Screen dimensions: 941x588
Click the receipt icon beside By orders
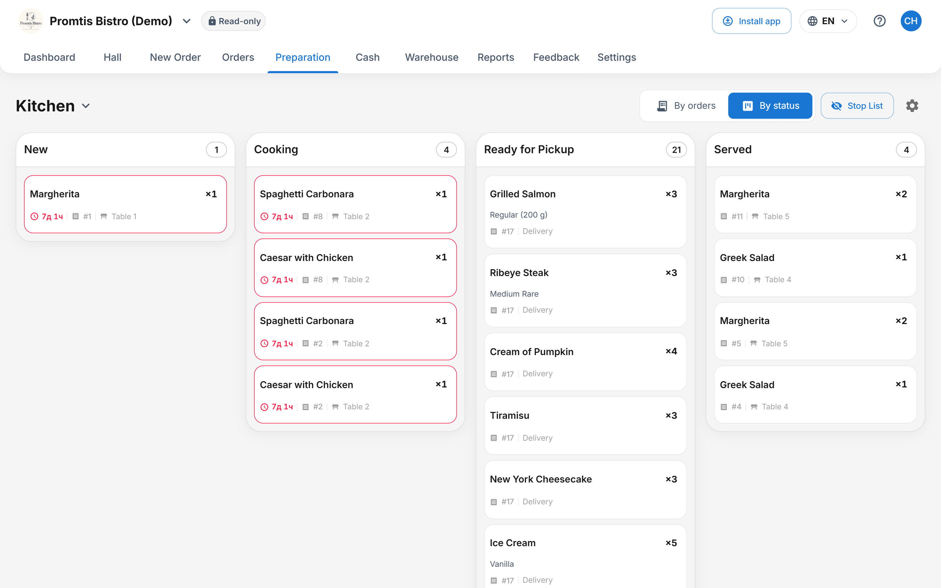tap(662, 106)
